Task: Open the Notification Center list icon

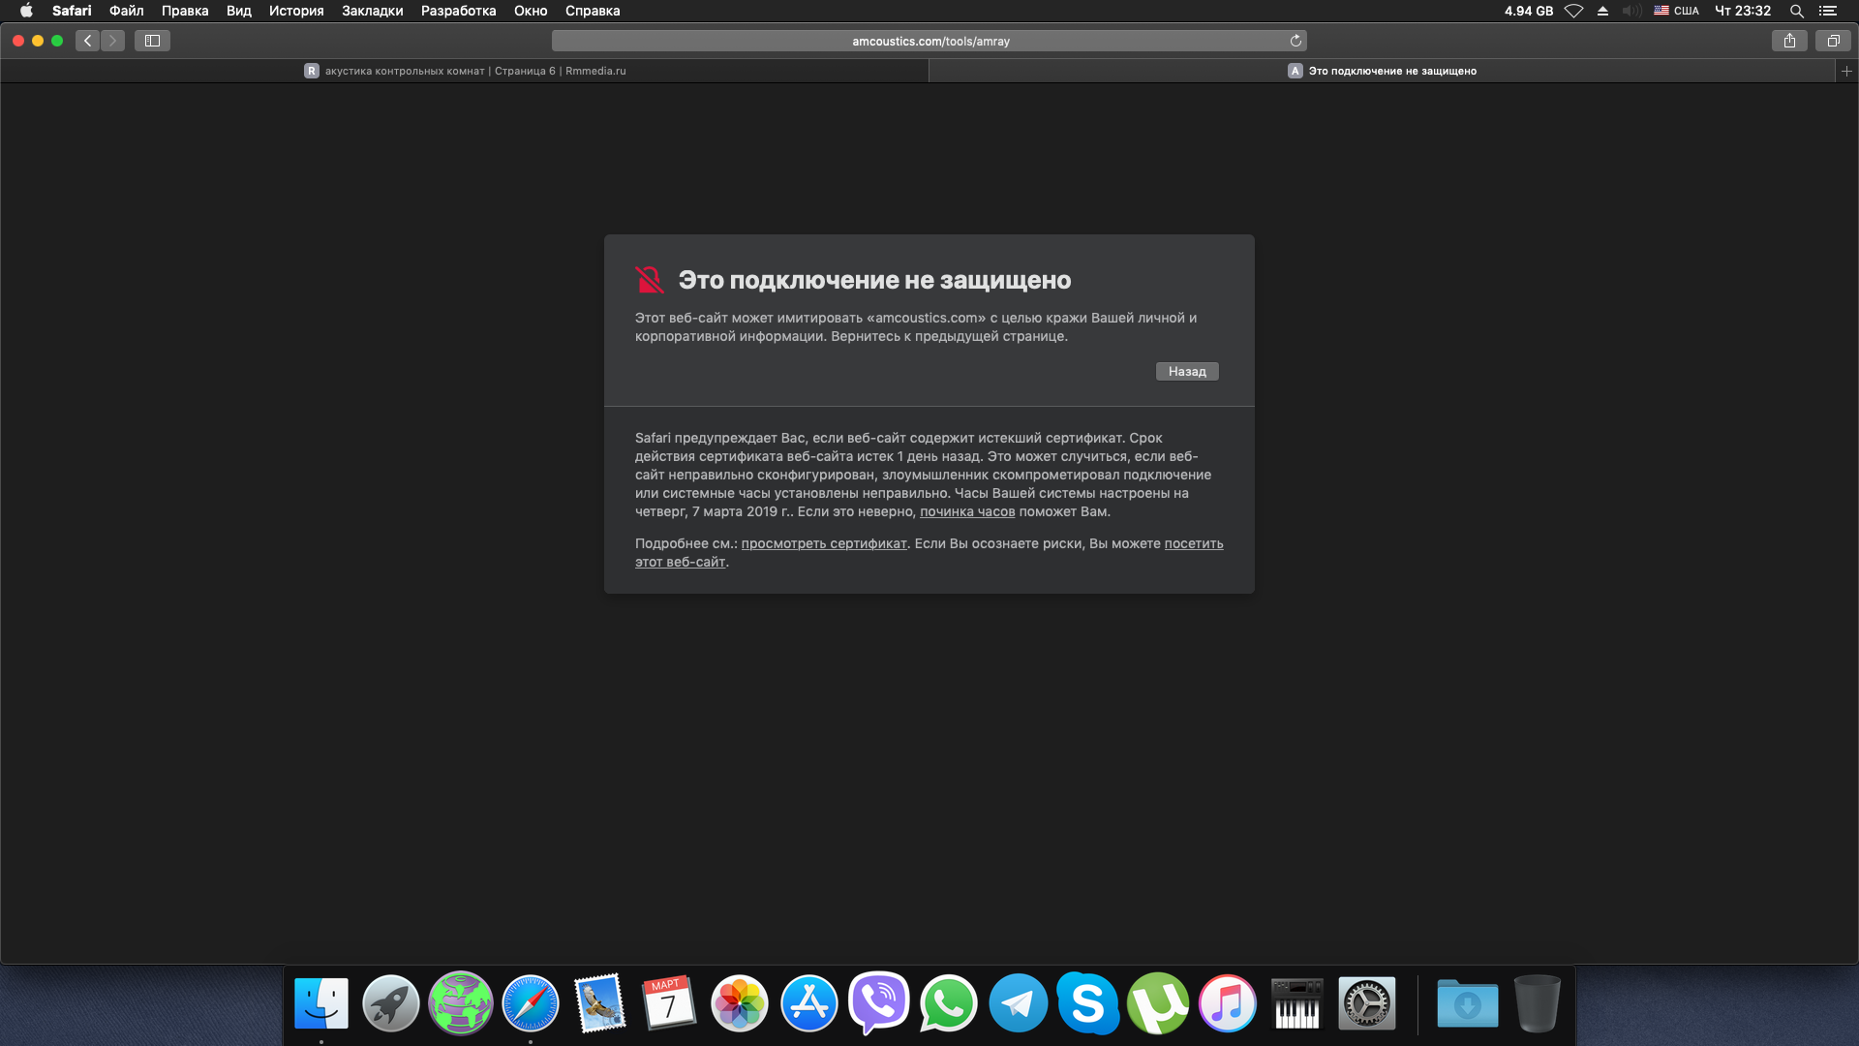Action: click(1828, 11)
